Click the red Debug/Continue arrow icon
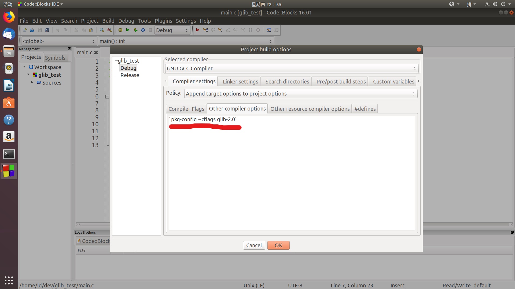Image resolution: width=515 pixels, height=289 pixels. tap(198, 30)
